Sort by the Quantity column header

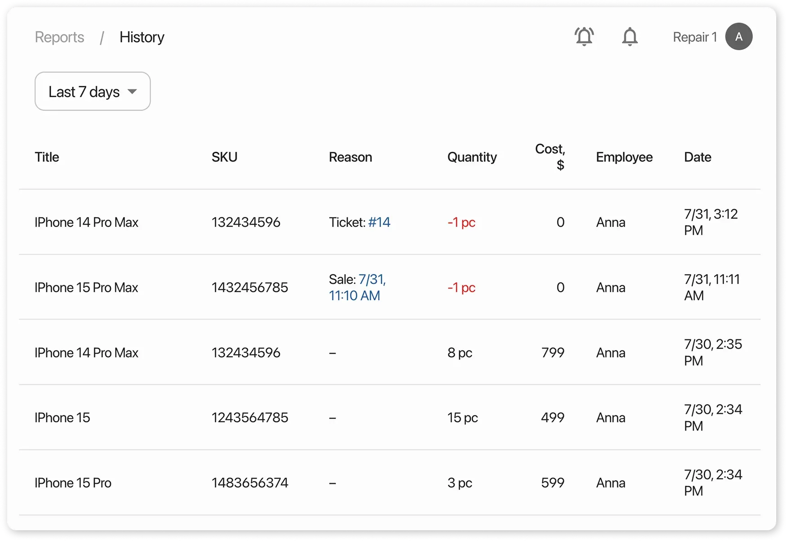tap(472, 157)
